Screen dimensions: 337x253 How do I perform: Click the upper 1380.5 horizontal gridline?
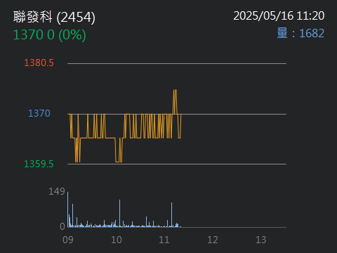click(x=177, y=63)
